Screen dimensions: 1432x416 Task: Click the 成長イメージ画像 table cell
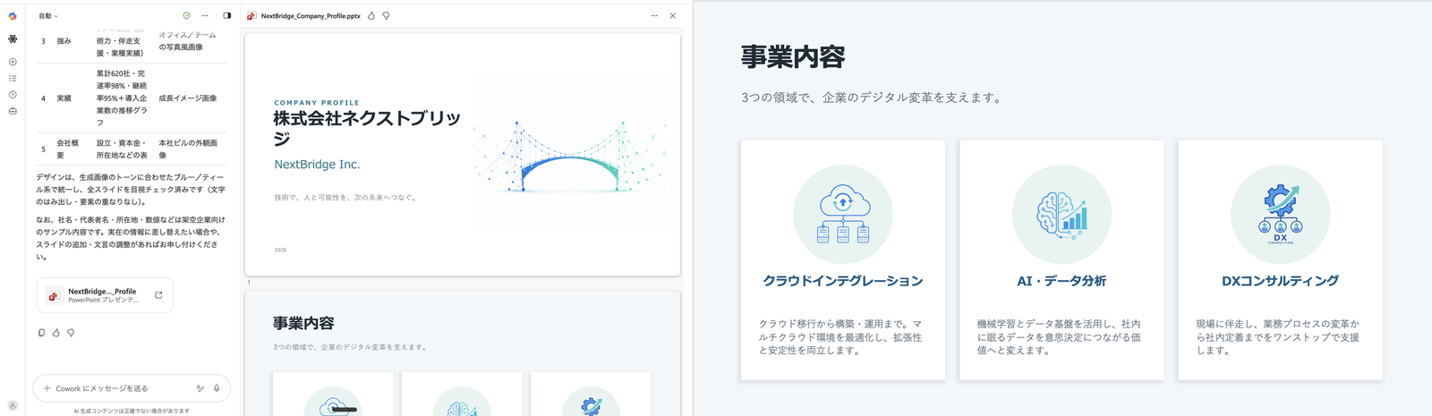pos(188,98)
